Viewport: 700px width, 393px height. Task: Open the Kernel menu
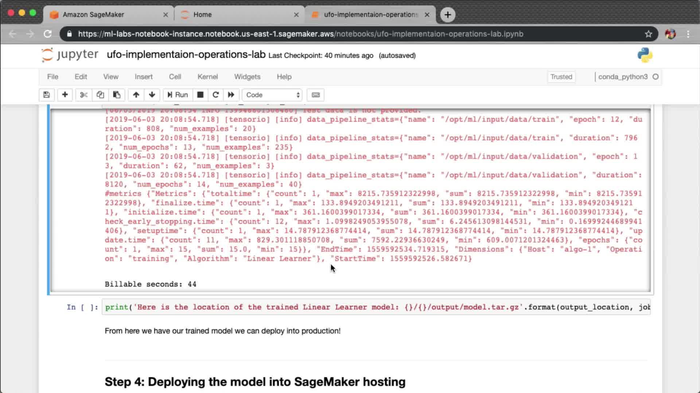click(207, 77)
